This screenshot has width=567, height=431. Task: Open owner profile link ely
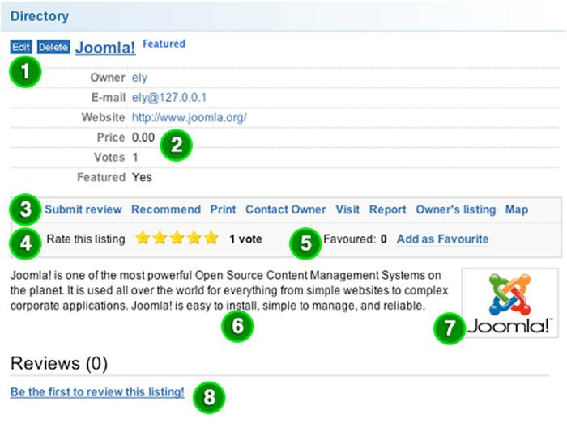coord(139,78)
